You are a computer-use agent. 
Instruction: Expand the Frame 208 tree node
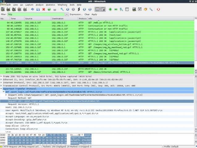point(1,76)
